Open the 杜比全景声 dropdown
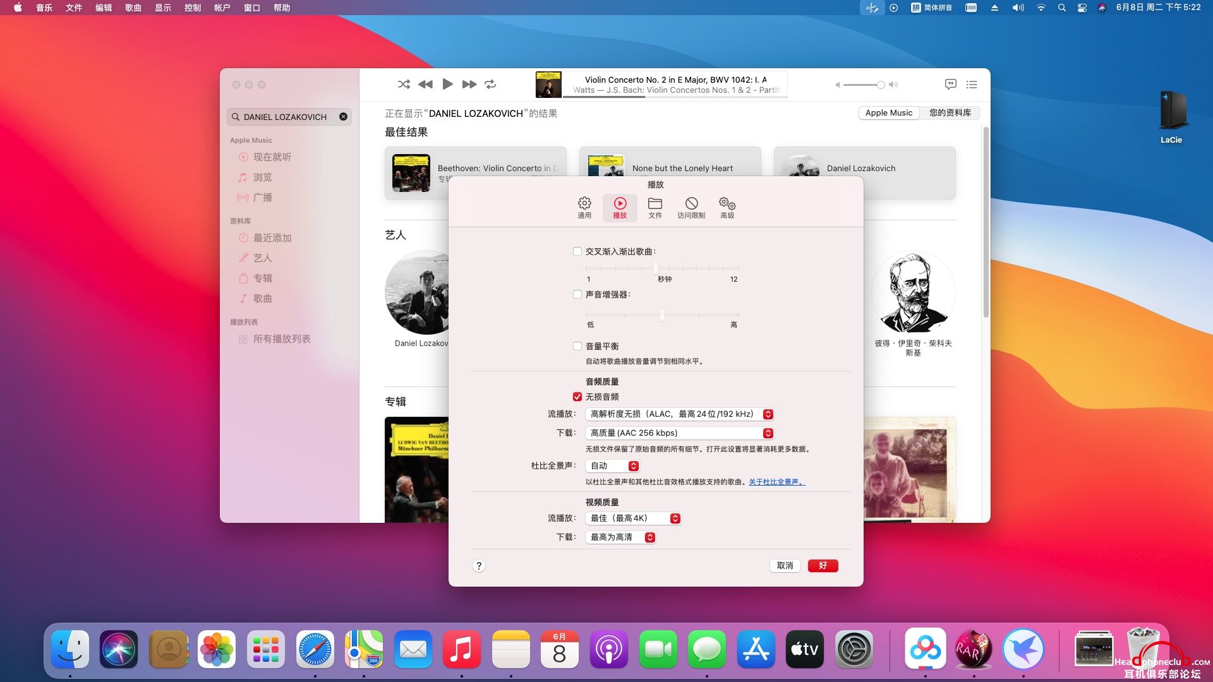This screenshot has width=1213, height=682. tap(612, 466)
